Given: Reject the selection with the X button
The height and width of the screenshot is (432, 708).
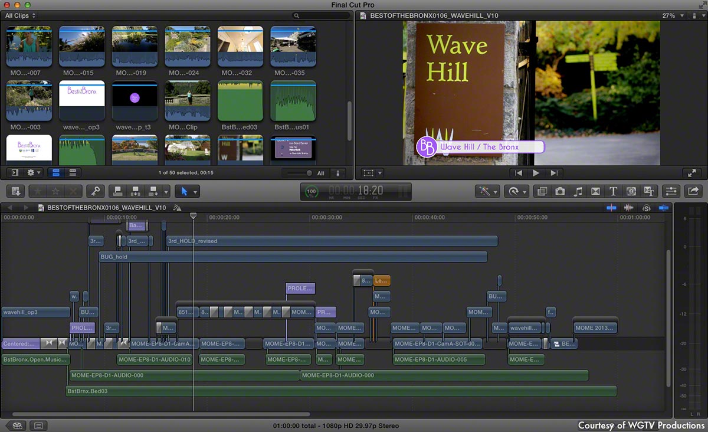Looking at the screenshot, I should point(74,191).
